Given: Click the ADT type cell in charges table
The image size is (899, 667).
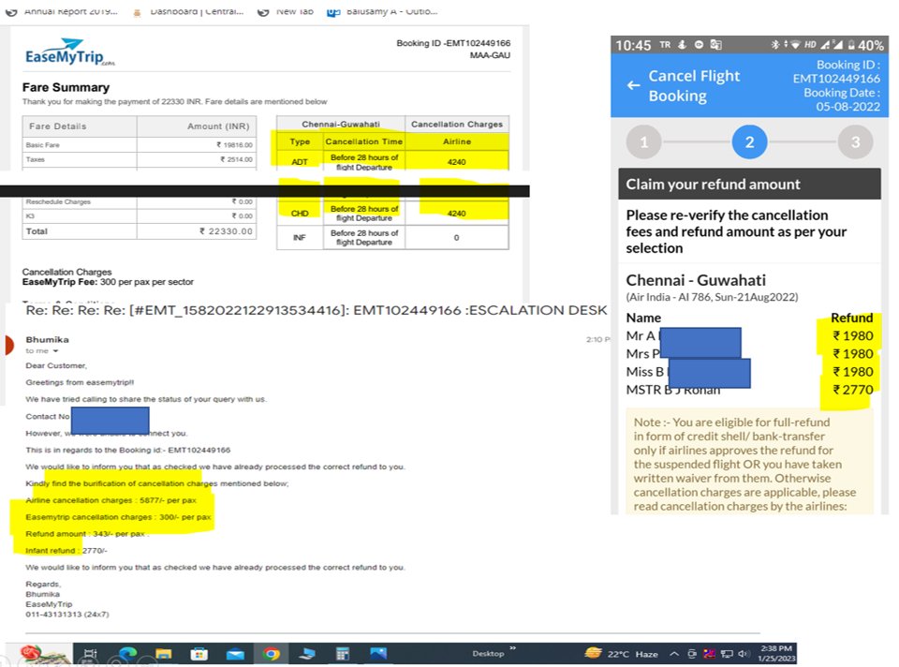Looking at the screenshot, I should pyautogui.click(x=300, y=162).
